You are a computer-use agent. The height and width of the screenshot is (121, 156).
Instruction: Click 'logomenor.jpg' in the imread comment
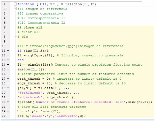click(x=60, y=46)
